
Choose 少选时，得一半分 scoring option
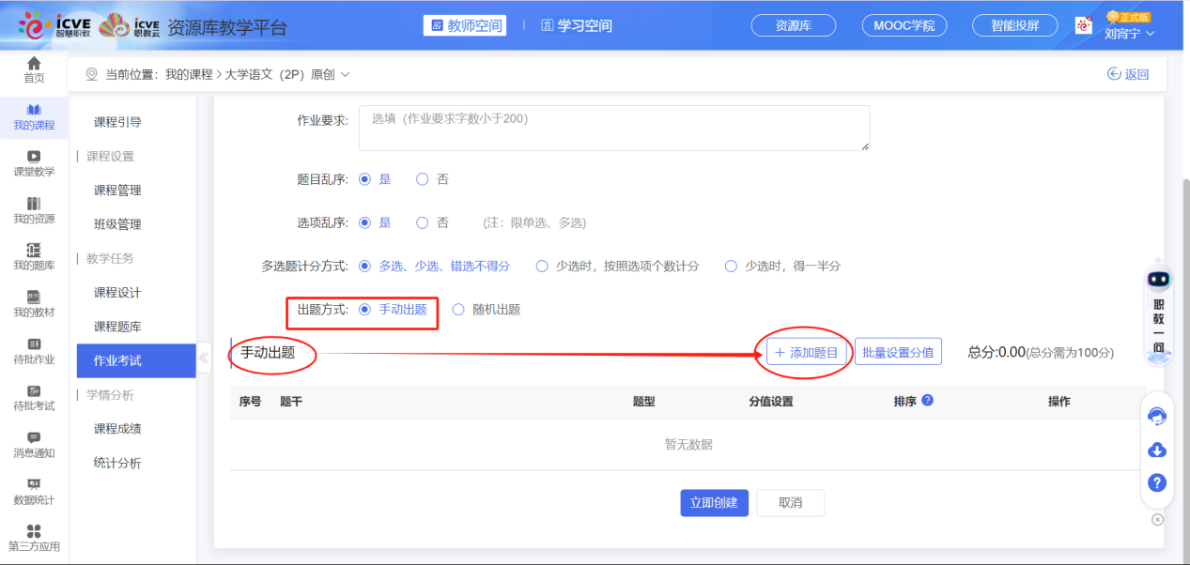point(732,267)
